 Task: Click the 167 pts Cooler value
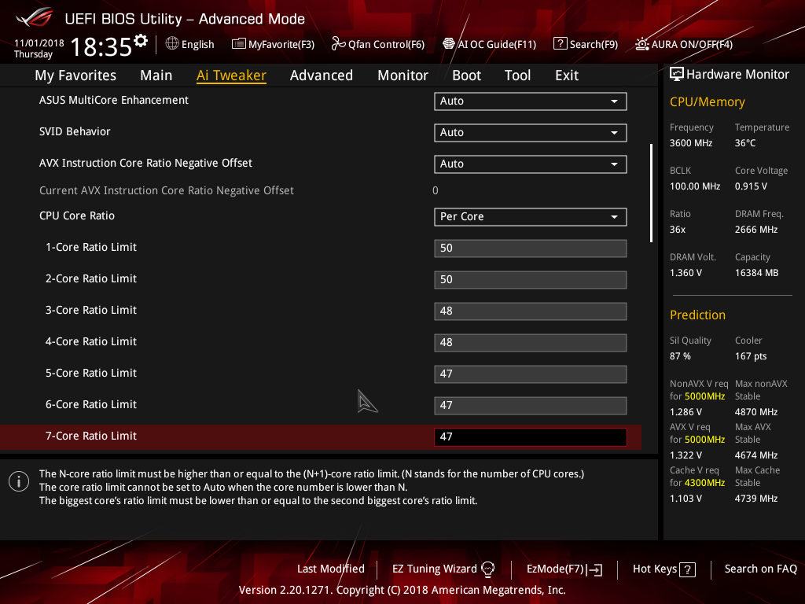[x=751, y=356]
